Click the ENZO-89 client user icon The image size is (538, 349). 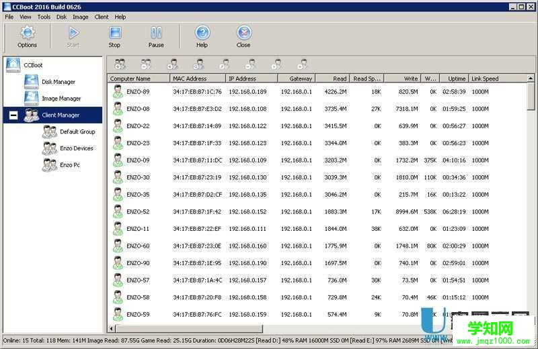(118, 91)
